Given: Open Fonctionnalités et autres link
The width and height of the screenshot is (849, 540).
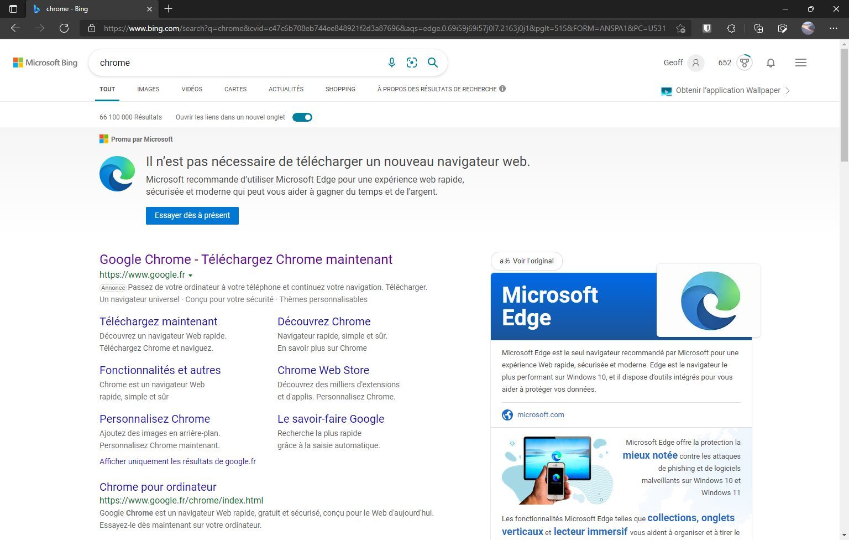Looking at the screenshot, I should pos(160,370).
